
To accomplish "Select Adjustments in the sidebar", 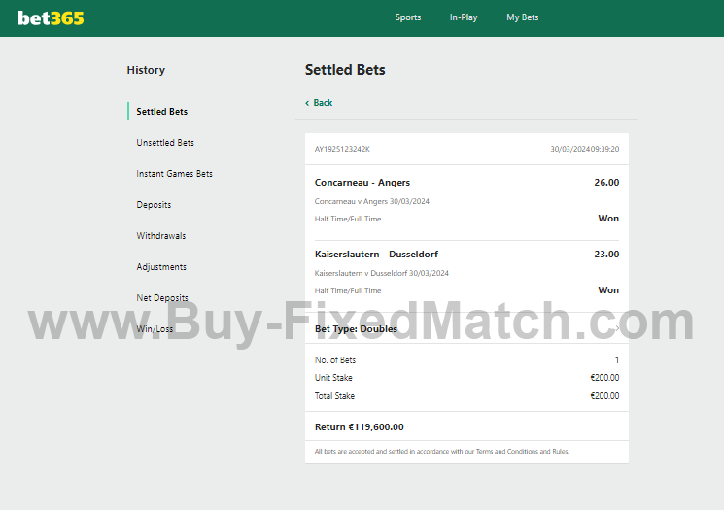I will (161, 267).
